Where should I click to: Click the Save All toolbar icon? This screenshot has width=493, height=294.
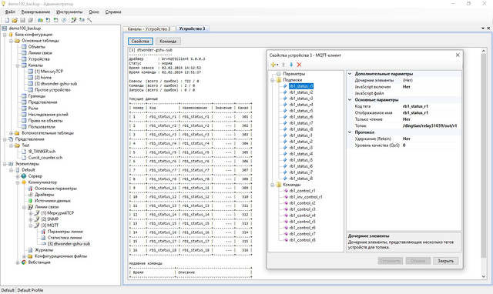coord(30,20)
